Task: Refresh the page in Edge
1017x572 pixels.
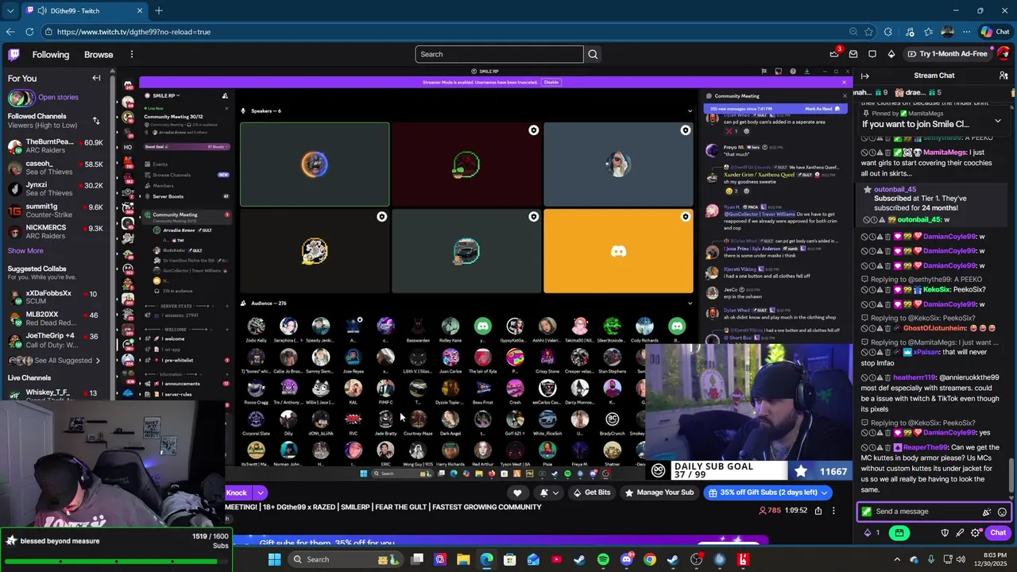Action: (29, 32)
